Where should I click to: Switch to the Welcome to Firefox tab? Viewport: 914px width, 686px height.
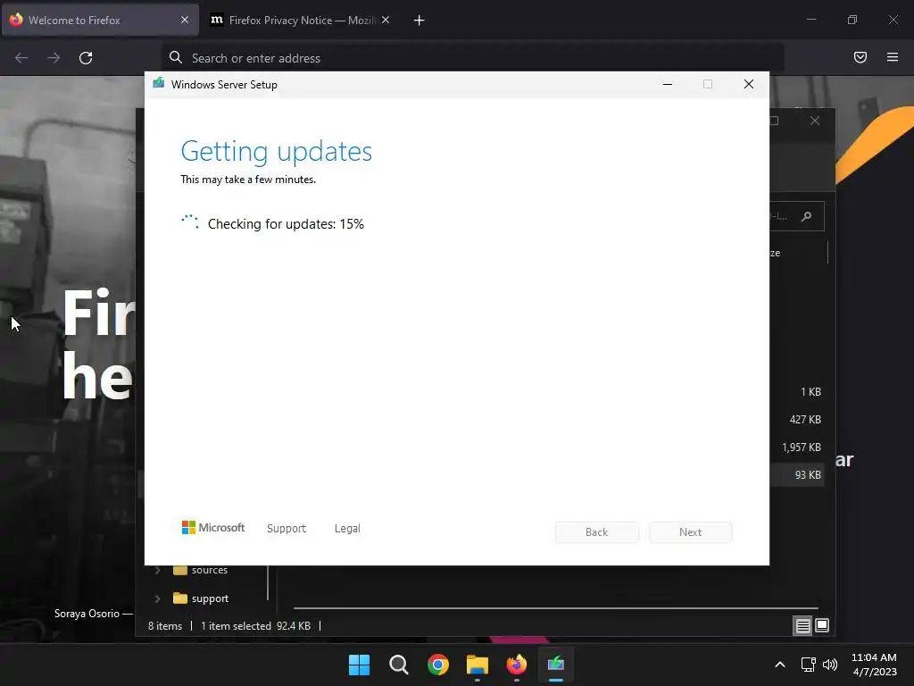pyautogui.click(x=100, y=20)
